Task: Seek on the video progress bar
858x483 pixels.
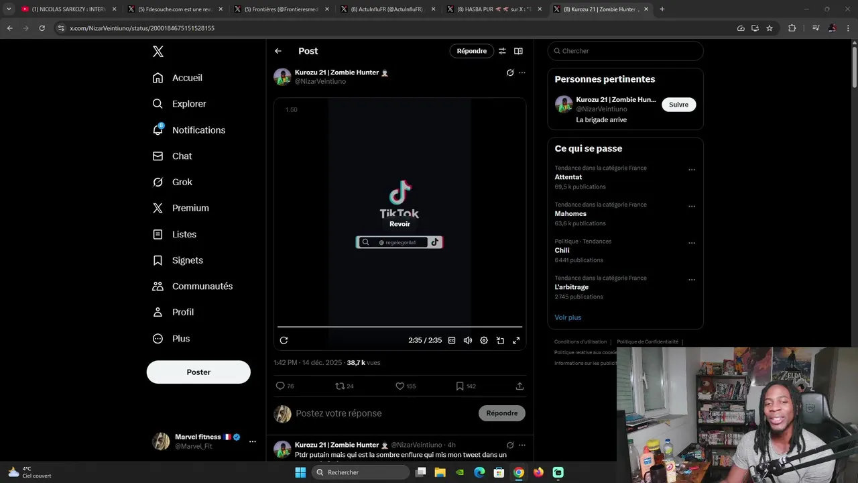Action: click(400, 327)
